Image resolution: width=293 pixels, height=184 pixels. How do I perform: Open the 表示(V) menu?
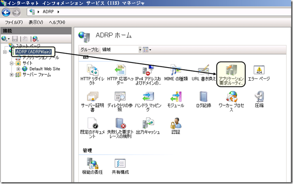point(35,22)
